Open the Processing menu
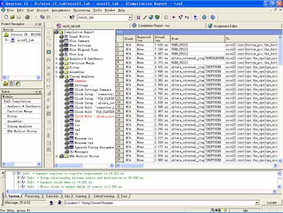 tap(82, 10)
